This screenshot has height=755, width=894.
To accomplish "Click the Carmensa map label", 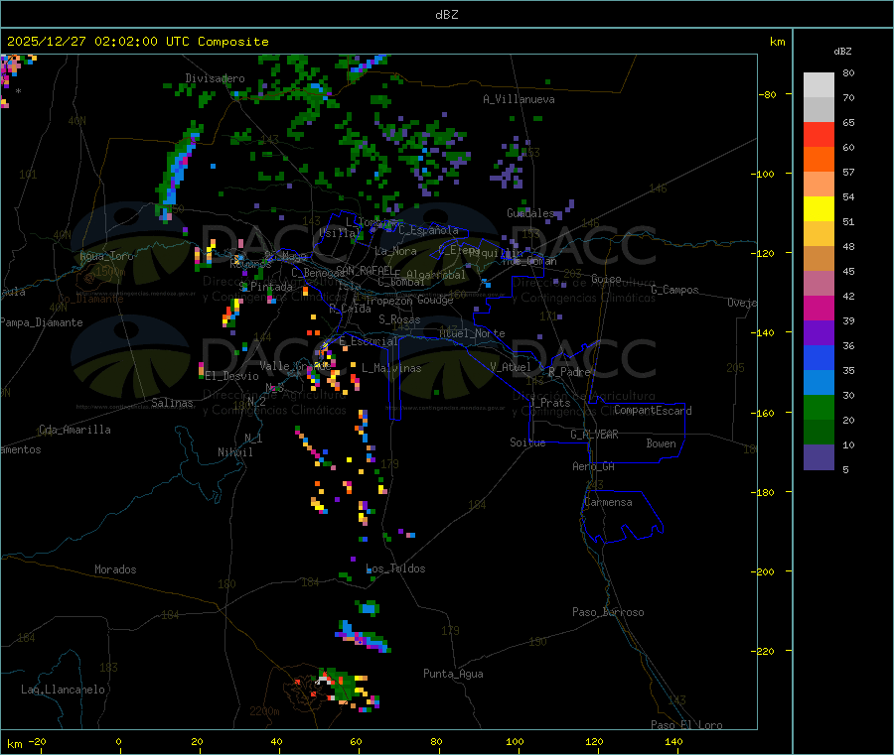I will [x=608, y=502].
